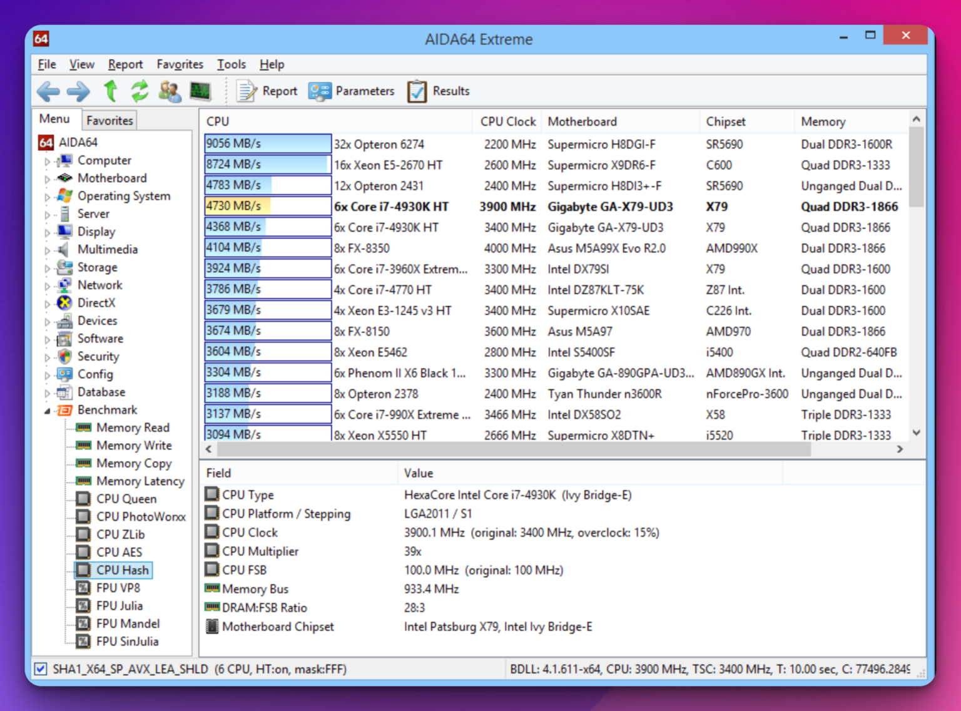Collapse the Benchmark tree node
961x711 pixels.
(47, 410)
